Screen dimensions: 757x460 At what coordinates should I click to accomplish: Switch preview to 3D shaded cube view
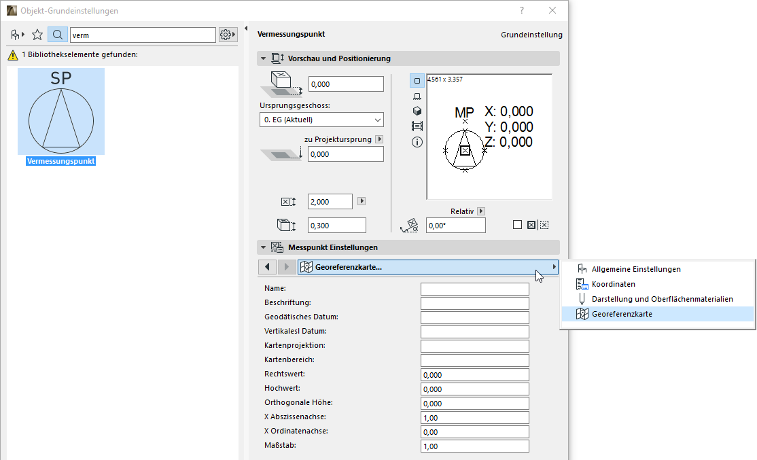417,111
